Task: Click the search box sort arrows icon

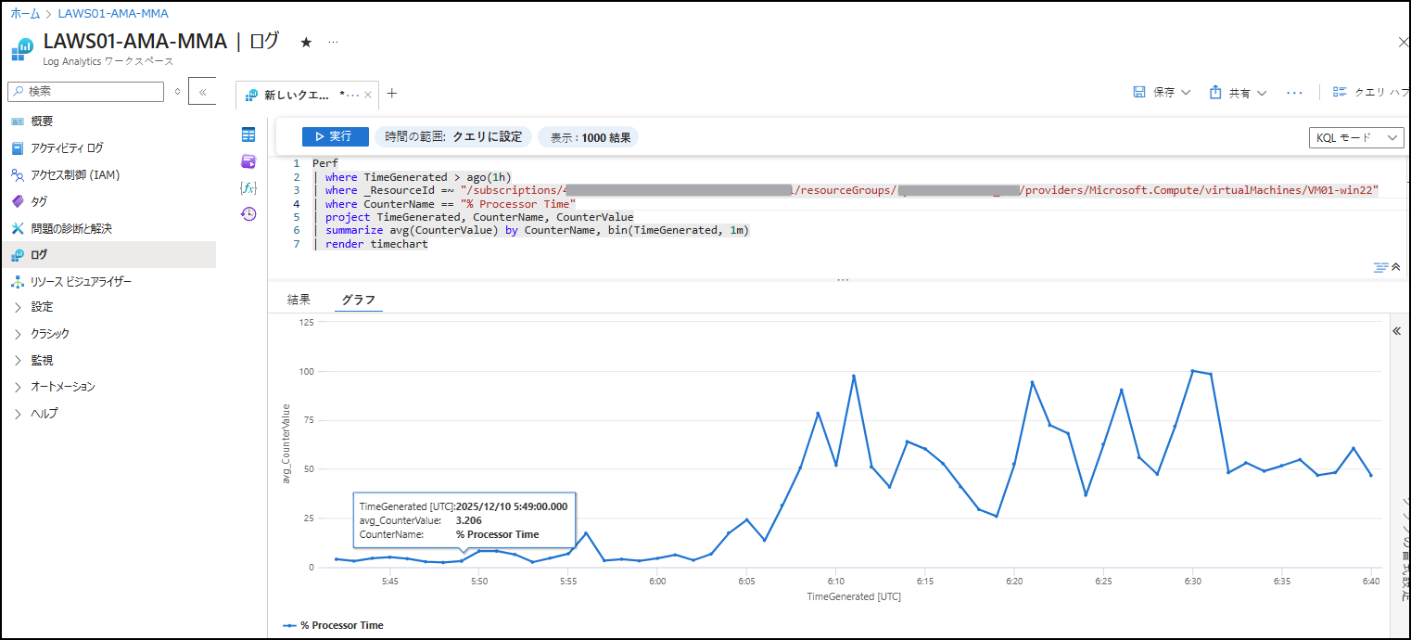Action: coord(177,92)
